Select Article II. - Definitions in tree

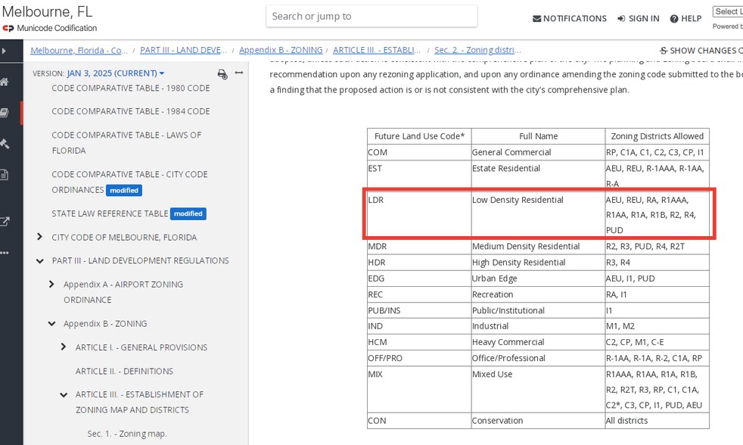pos(124,371)
